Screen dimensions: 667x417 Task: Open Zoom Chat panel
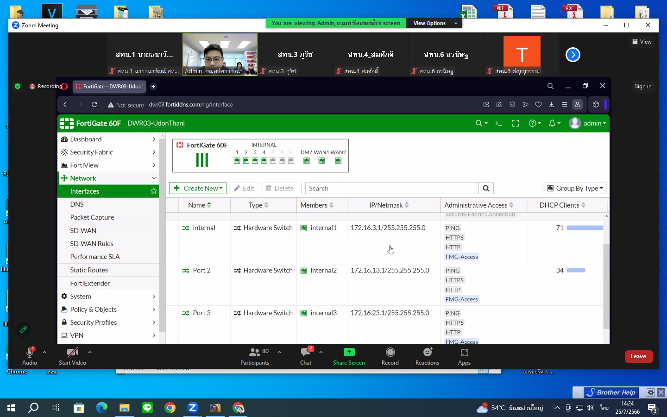pos(306,356)
